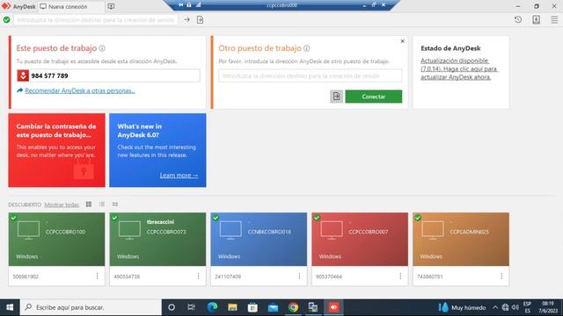Open Cortana circle icon in taskbar
The width and height of the screenshot is (563, 316).
click(172, 307)
